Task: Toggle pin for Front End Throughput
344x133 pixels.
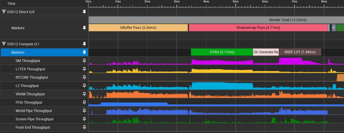Action: click(x=84, y=127)
